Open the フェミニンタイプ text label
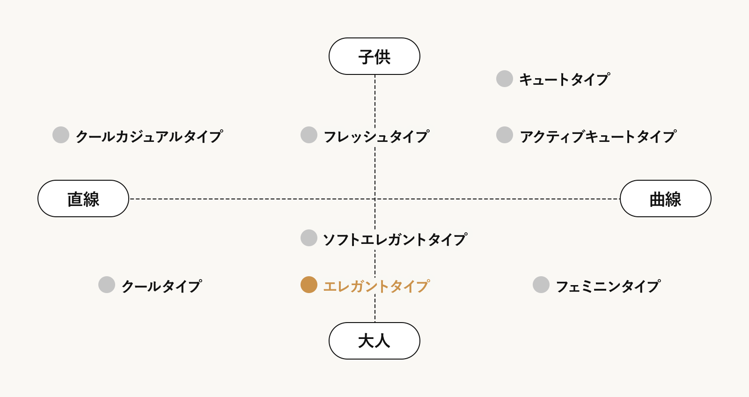 click(x=608, y=286)
